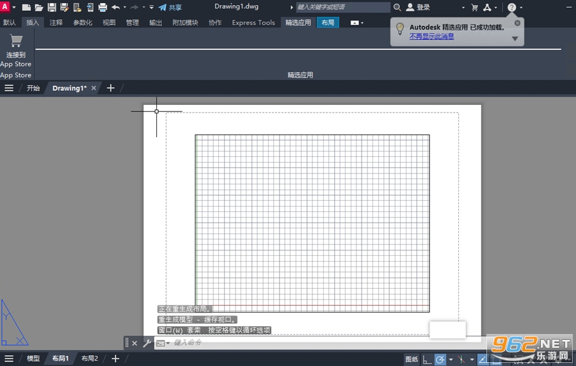Click 不再显示此消息 link

coord(431,36)
